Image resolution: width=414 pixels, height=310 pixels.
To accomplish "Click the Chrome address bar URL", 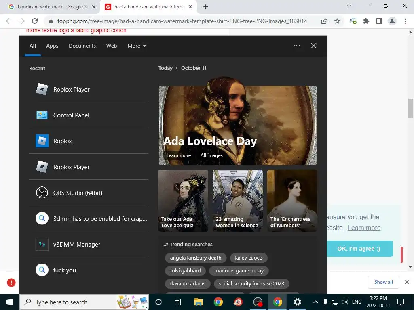I will coord(182,21).
